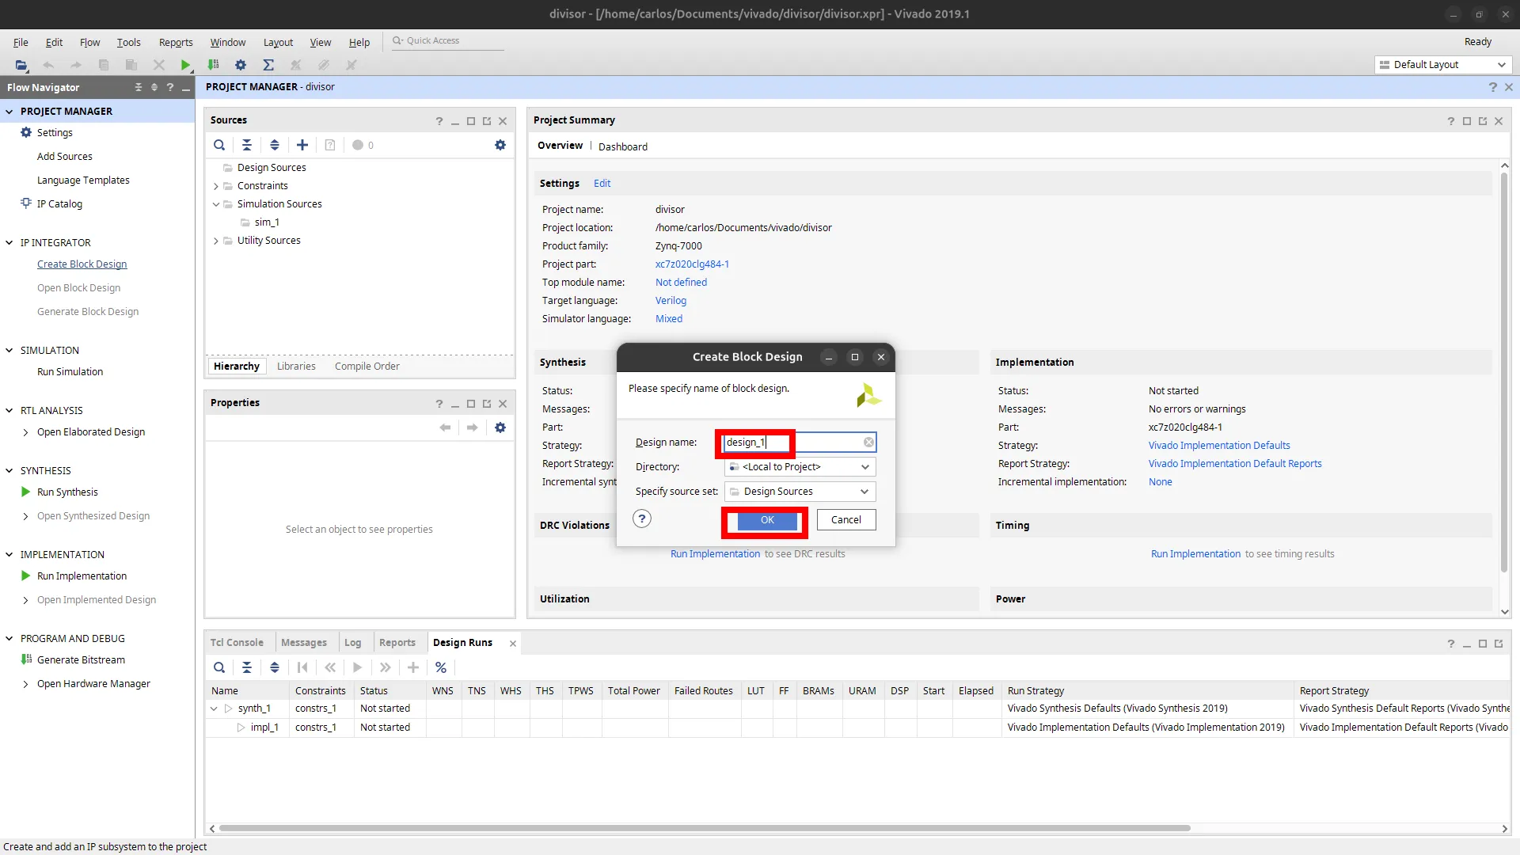
Task: Click search icon in Design Runs toolbar
Action: point(219,667)
